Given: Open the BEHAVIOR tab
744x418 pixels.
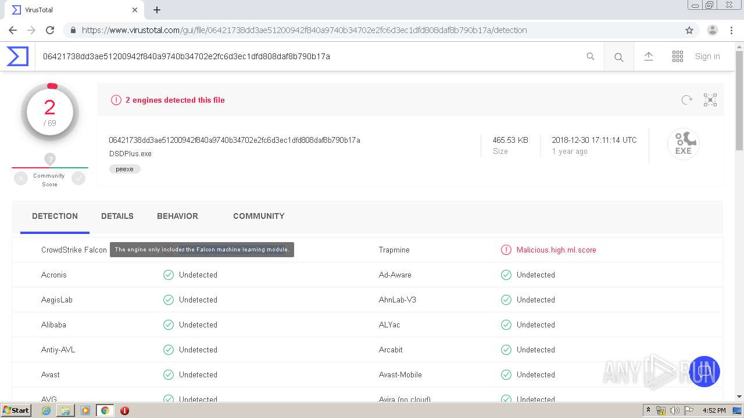Looking at the screenshot, I should pyautogui.click(x=177, y=216).
